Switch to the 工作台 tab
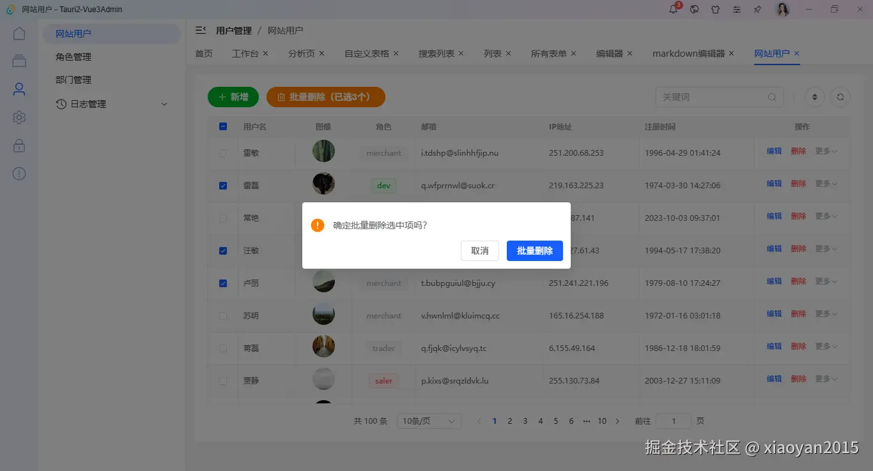The height and width of the screenshot is (471, 873). [245, 54]
